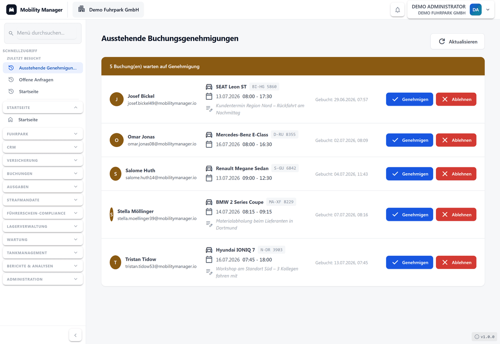Image resolution: width=500 pixels, height=344 pixels.
Task: Click the calendar icon beside 14.07.2026 08:15
Action: [209, 211]
